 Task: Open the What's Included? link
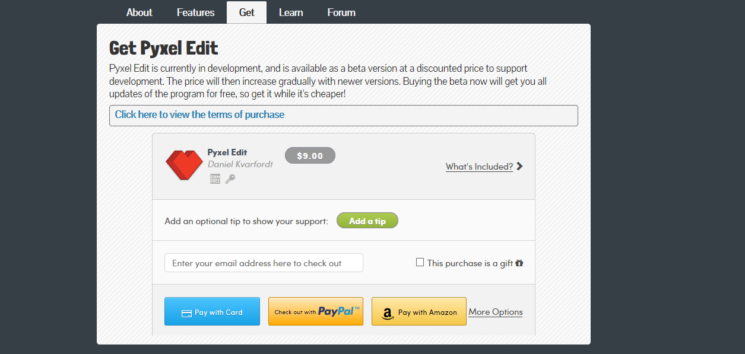tap(479, 167)
